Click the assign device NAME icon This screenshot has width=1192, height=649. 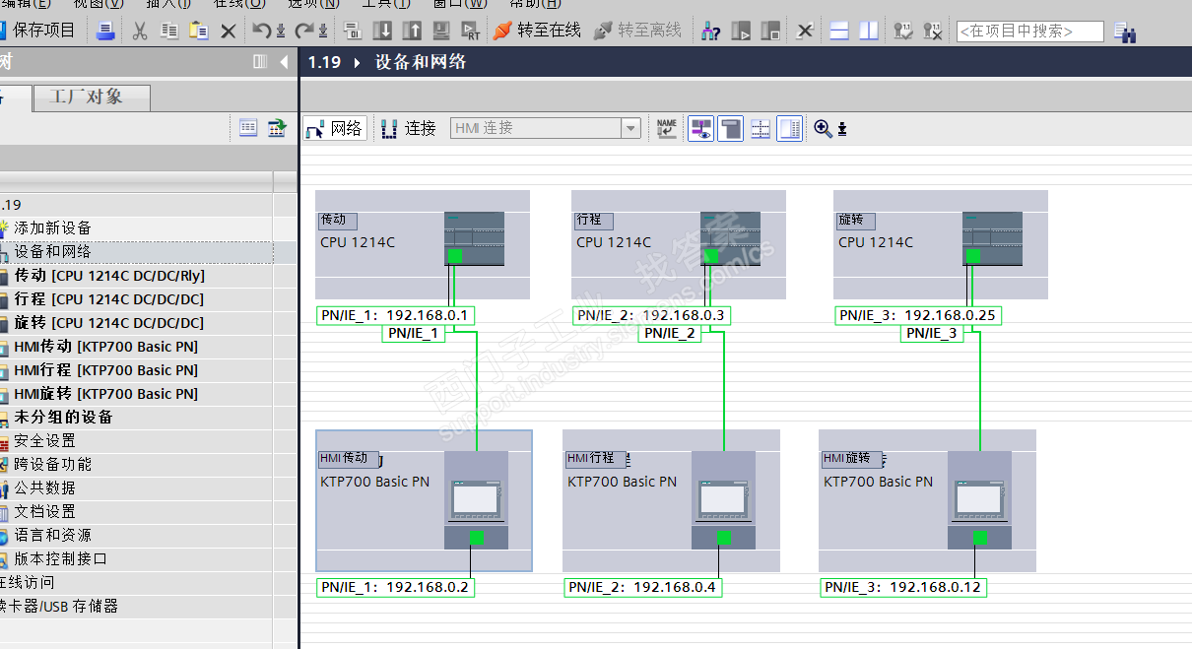[667, 128]
